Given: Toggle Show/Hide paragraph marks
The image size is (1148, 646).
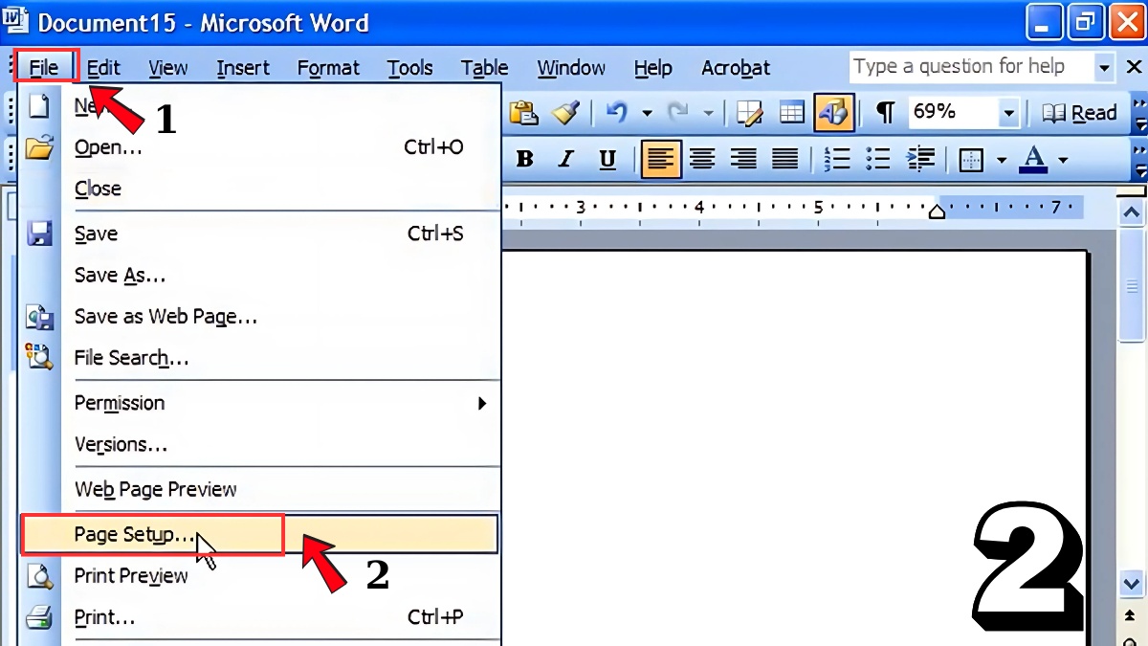Looking at the screenshot, I should (884, 112).
